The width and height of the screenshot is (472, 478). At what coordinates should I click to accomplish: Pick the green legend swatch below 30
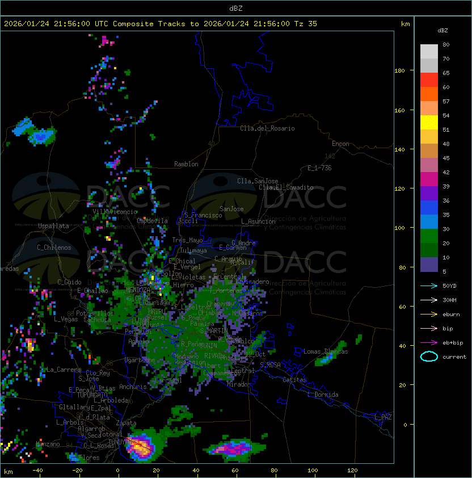point(429,236)
